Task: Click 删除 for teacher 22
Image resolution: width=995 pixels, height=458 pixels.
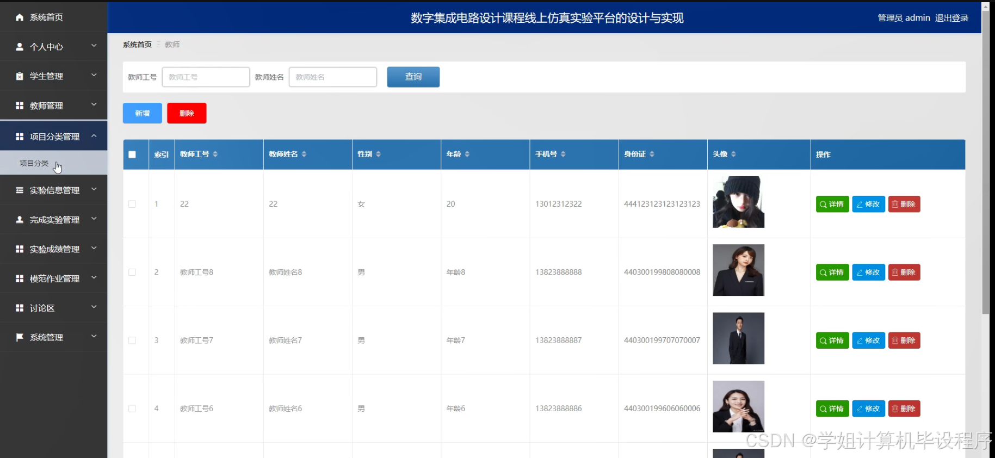Action: [x=904, y=204]
